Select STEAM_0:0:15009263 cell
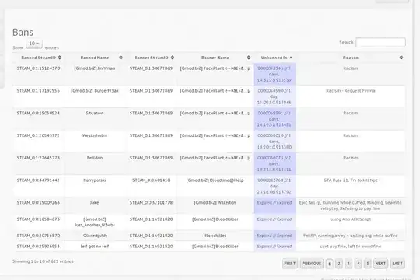The image size is (420, 280). (x=38, y=203)
